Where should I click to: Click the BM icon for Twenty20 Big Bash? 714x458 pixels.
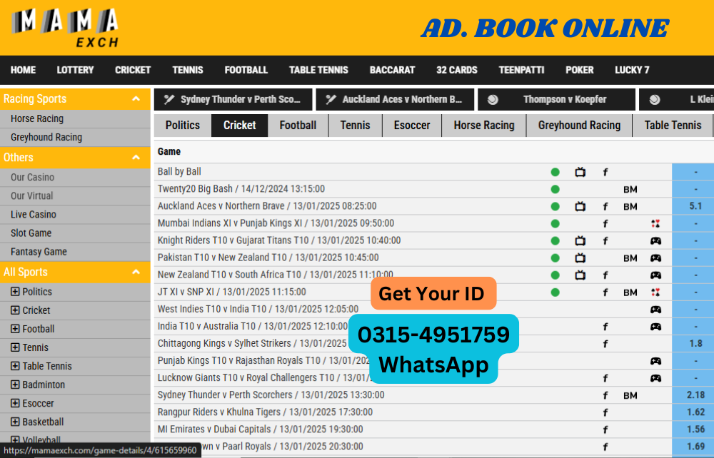coord(630,189)
